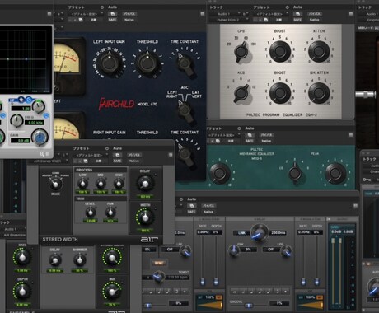This screenshot has height=313, width=379.
Task: Click automation enable icon in Pultec MEQ-5 header
Action: (250, 135)
